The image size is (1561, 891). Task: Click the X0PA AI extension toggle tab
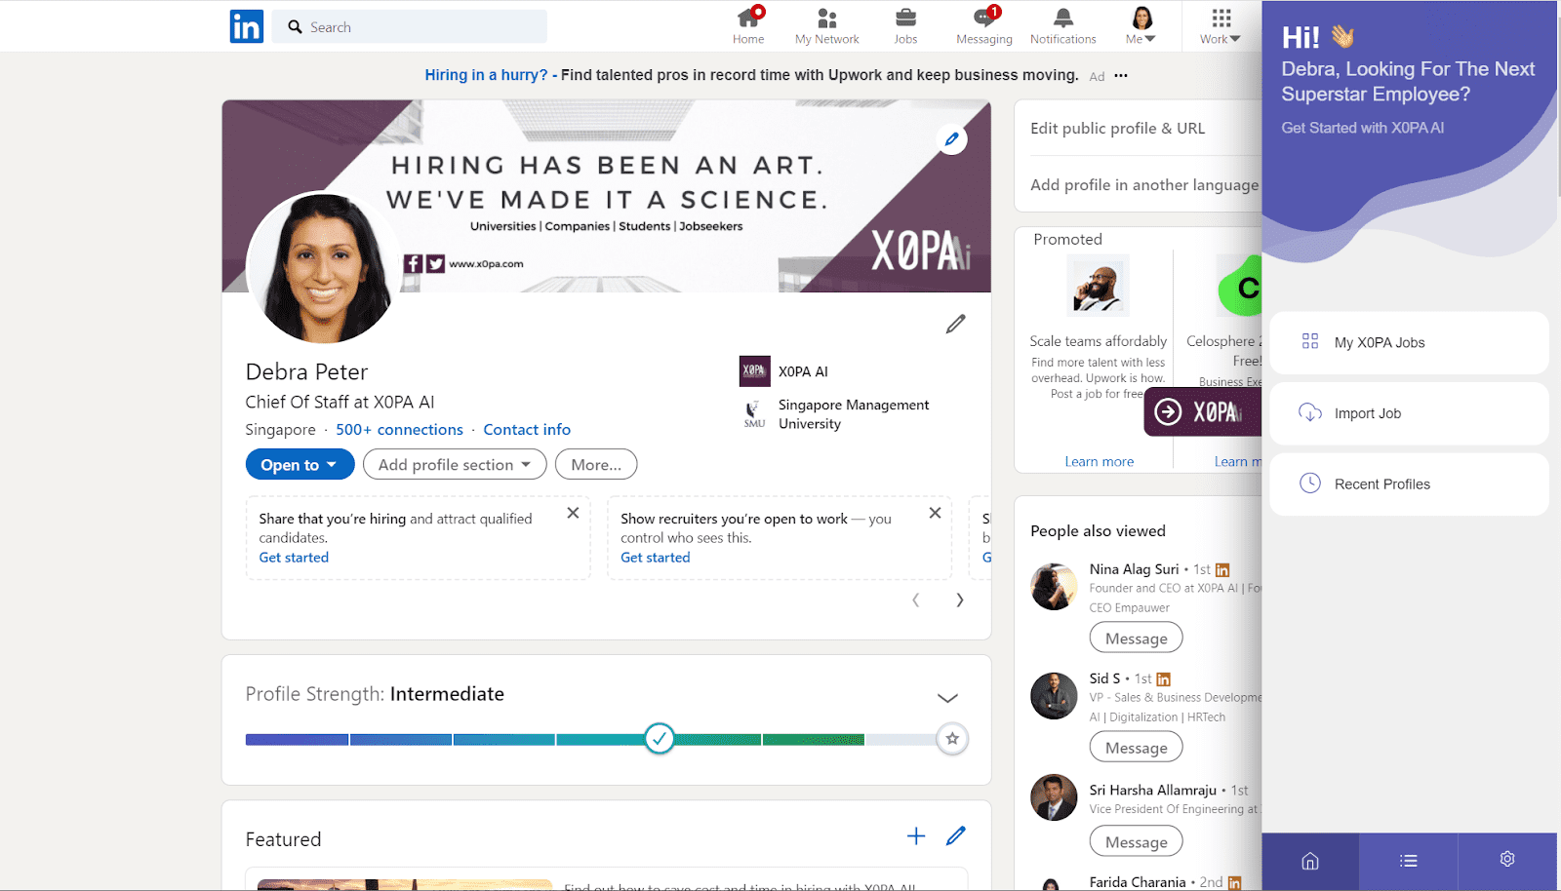1203,411
